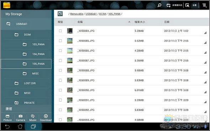Tap the multi-select cursor icon
The width and height of the screenshot is (210, 131).
click(187, 5)
